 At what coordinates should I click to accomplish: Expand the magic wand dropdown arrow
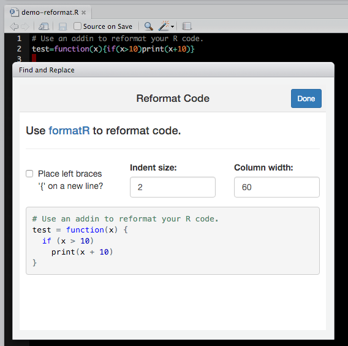pyautogui.click(x=172, y=26)
